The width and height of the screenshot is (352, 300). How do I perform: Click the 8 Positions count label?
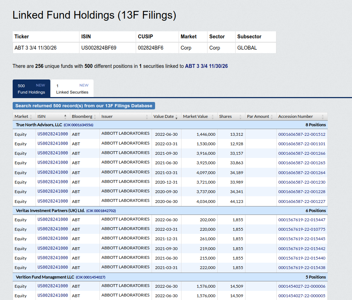click(315, 125)
